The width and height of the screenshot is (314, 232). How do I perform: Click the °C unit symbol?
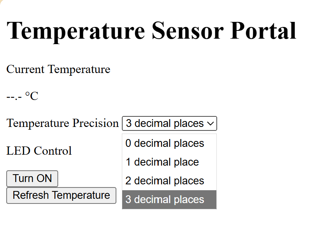click(32, 96)
